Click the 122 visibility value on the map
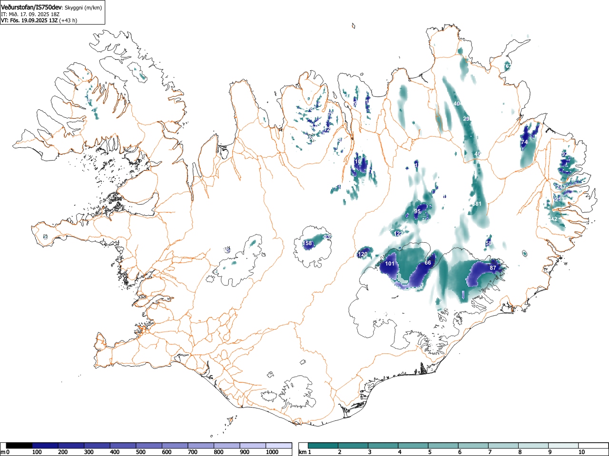 (x=399, y=234)
